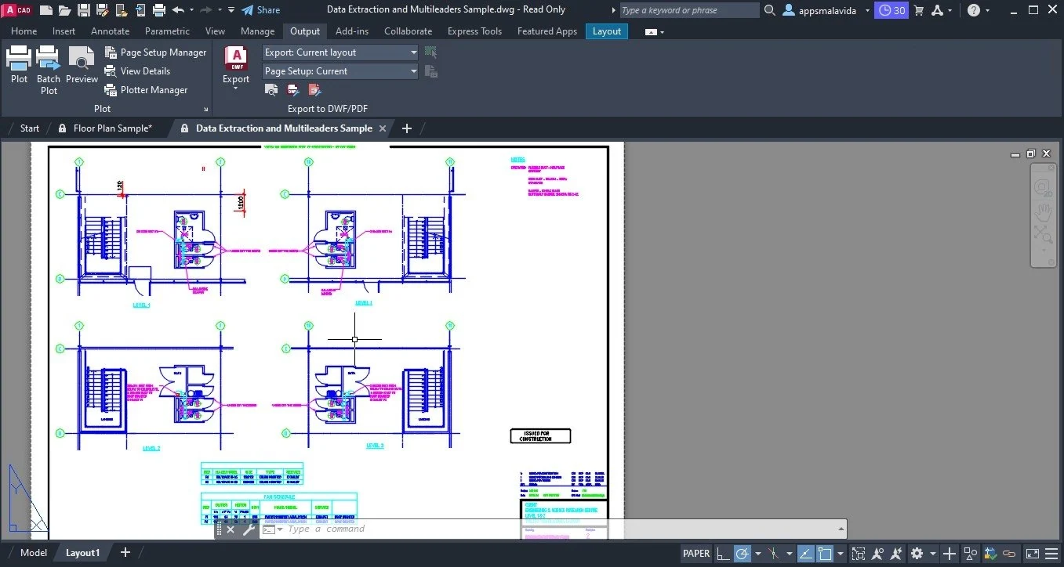1064x567 pixels.
Task: Click the New file icon in quick access toolbar
Action: 46,10
